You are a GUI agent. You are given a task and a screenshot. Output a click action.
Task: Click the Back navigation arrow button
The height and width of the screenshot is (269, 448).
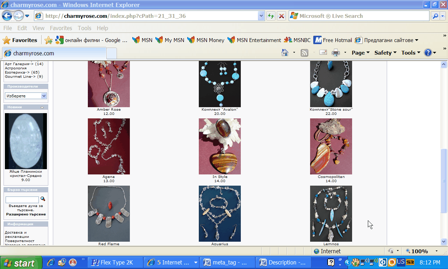[7, 16]
